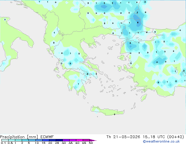Click the '0' value on Crete
Screen dimensions: 186x144
(114, 114)
